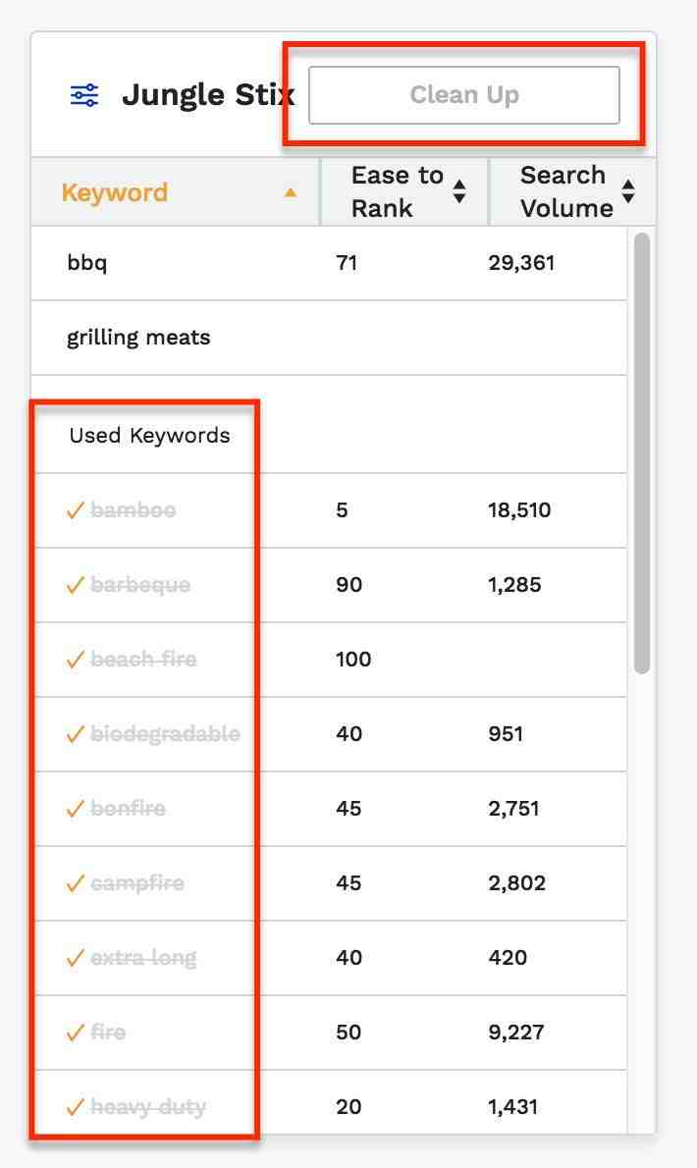Sort by the Keyword column header
Image resolution: width=697 pixels, height=1168 pixels.
click(115, 192)
